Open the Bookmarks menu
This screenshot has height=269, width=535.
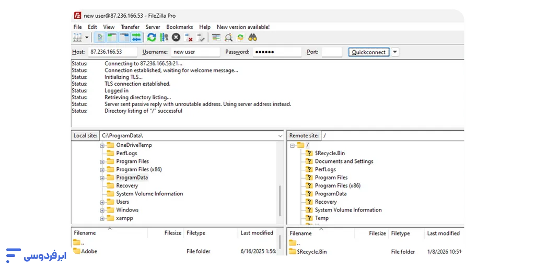coord(180,27)
